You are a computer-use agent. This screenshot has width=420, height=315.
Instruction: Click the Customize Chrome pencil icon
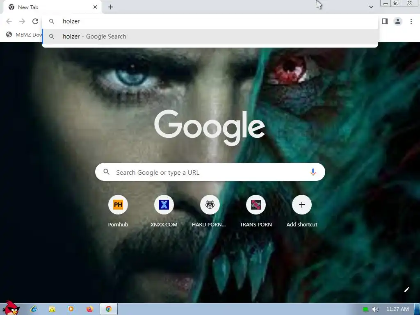coord(406,290)
